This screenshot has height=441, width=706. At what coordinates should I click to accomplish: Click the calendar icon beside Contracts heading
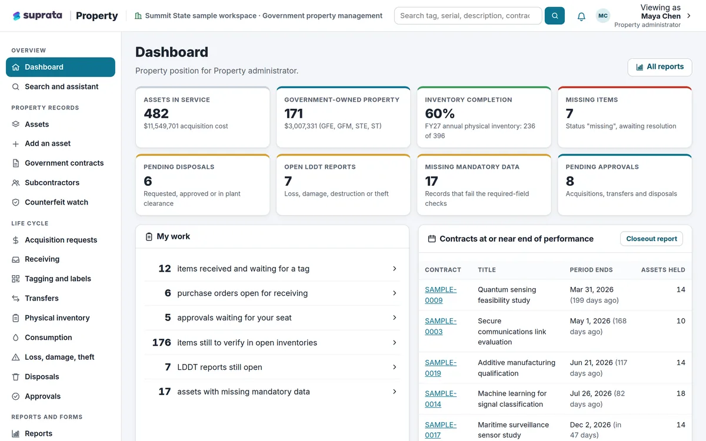coord(432,239)
